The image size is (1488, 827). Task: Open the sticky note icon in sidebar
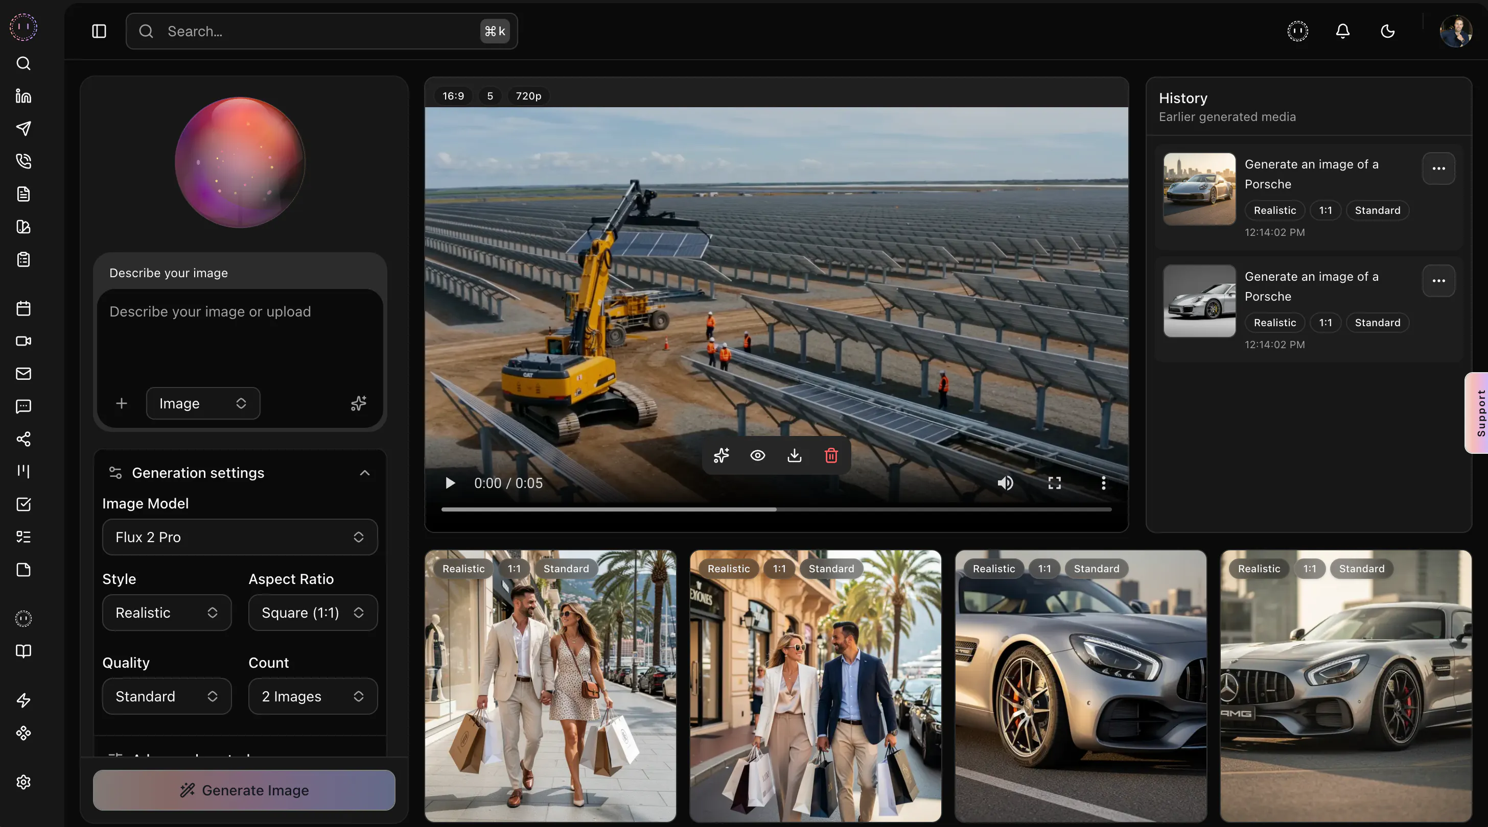23,570
